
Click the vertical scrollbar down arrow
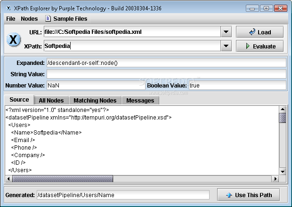tap(283, 171)
